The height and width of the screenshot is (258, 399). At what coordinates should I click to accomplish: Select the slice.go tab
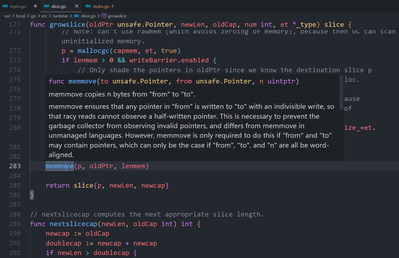(x=59, y=6)
